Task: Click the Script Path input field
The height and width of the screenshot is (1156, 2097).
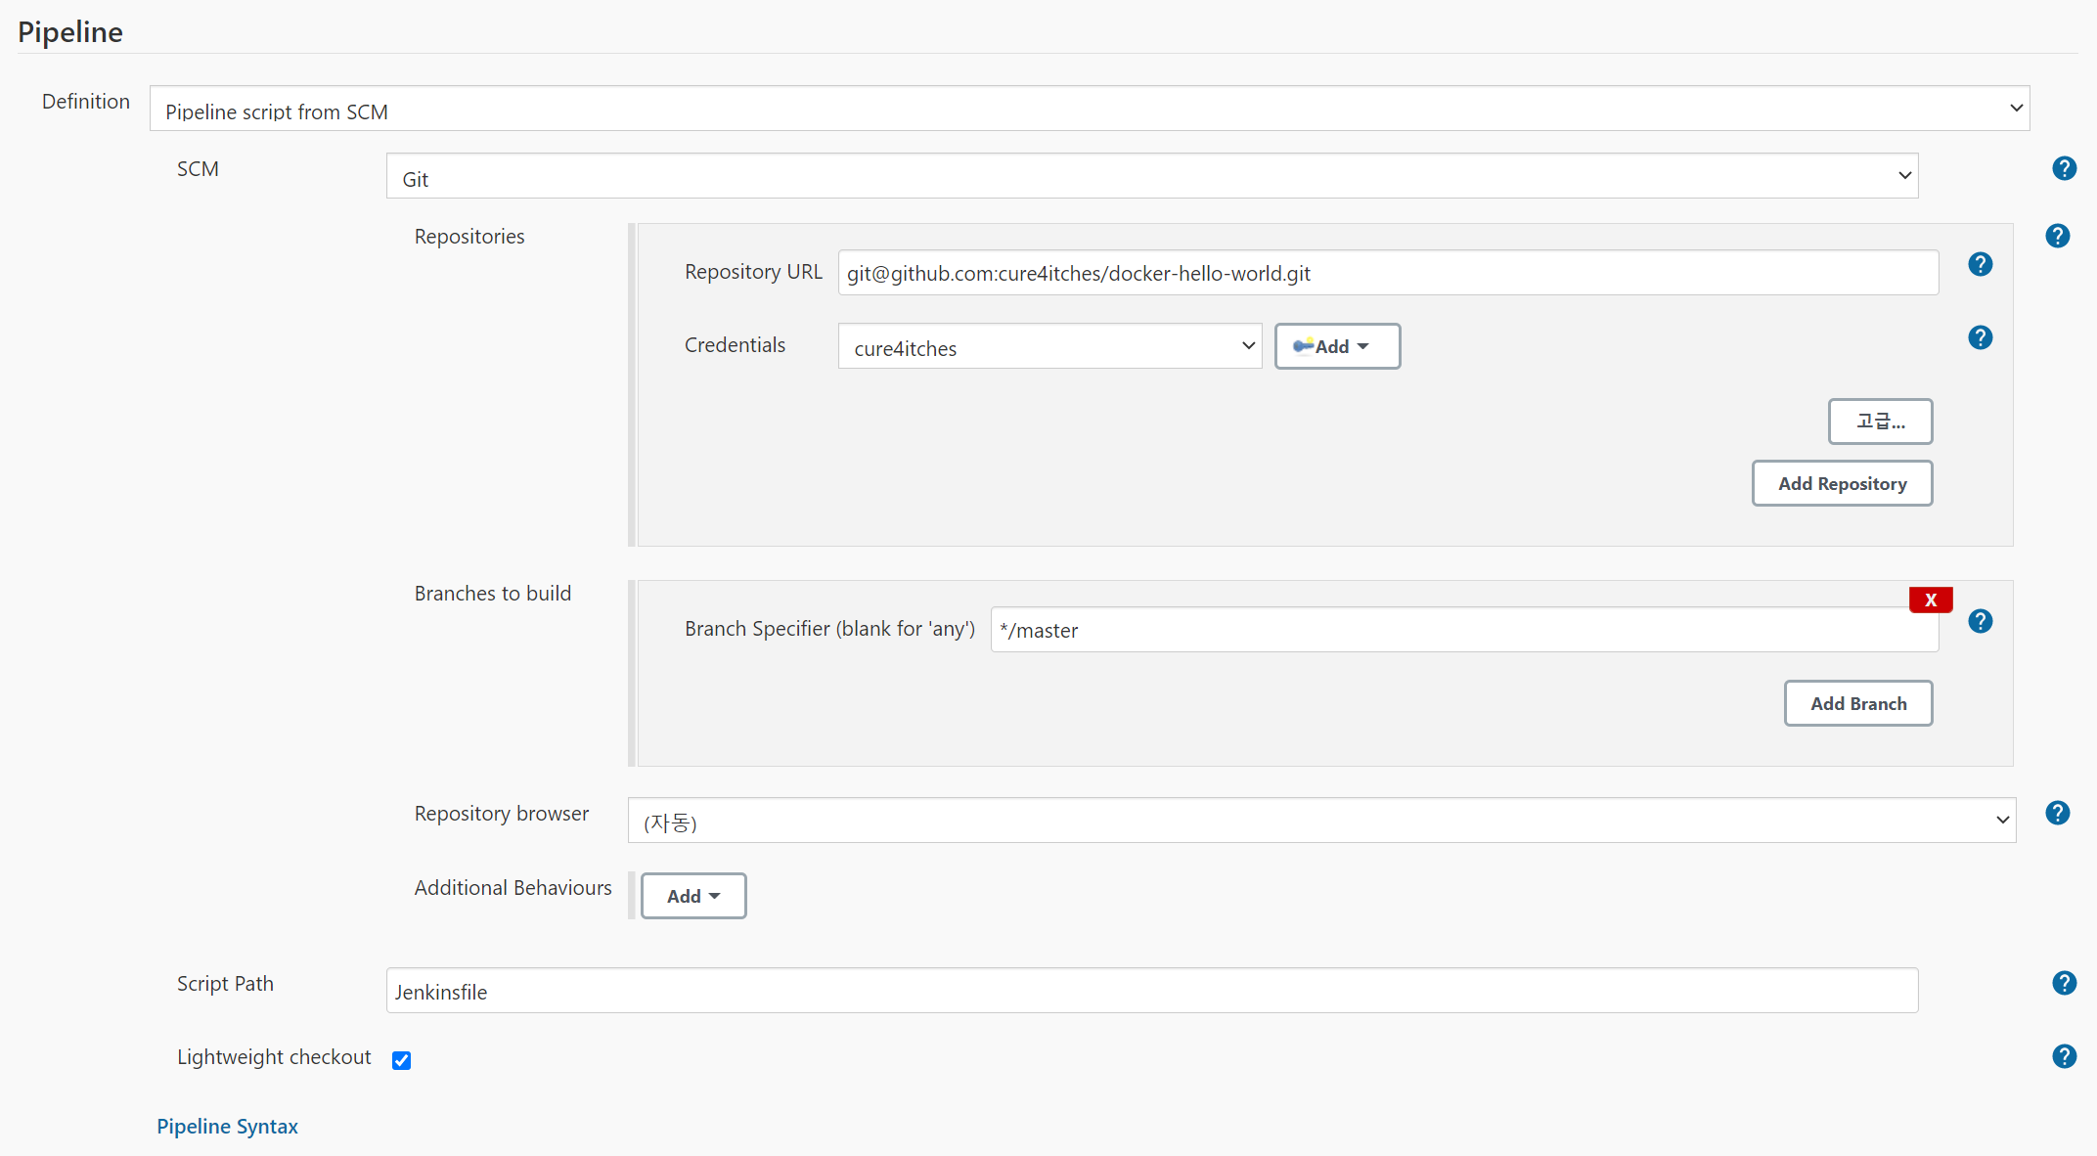Action: 1151,991
